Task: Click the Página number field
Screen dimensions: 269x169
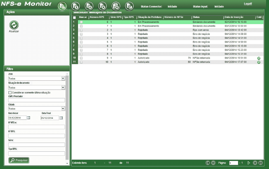Action: click(234, 163)
